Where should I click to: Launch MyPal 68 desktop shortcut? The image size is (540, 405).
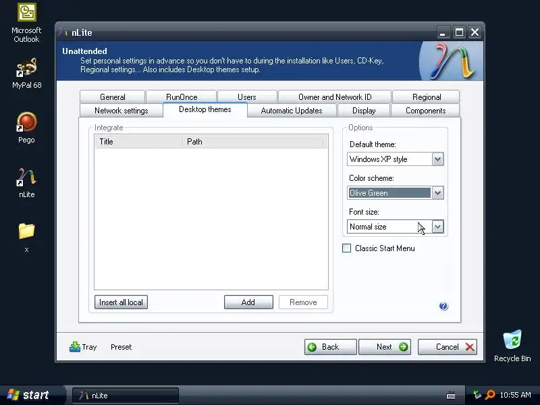point(26,73)
